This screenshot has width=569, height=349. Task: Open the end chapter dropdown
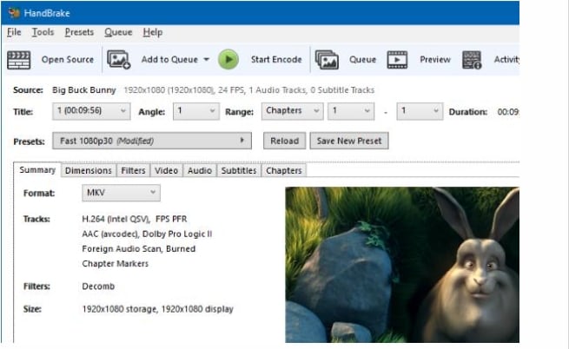tap(420, 111)
